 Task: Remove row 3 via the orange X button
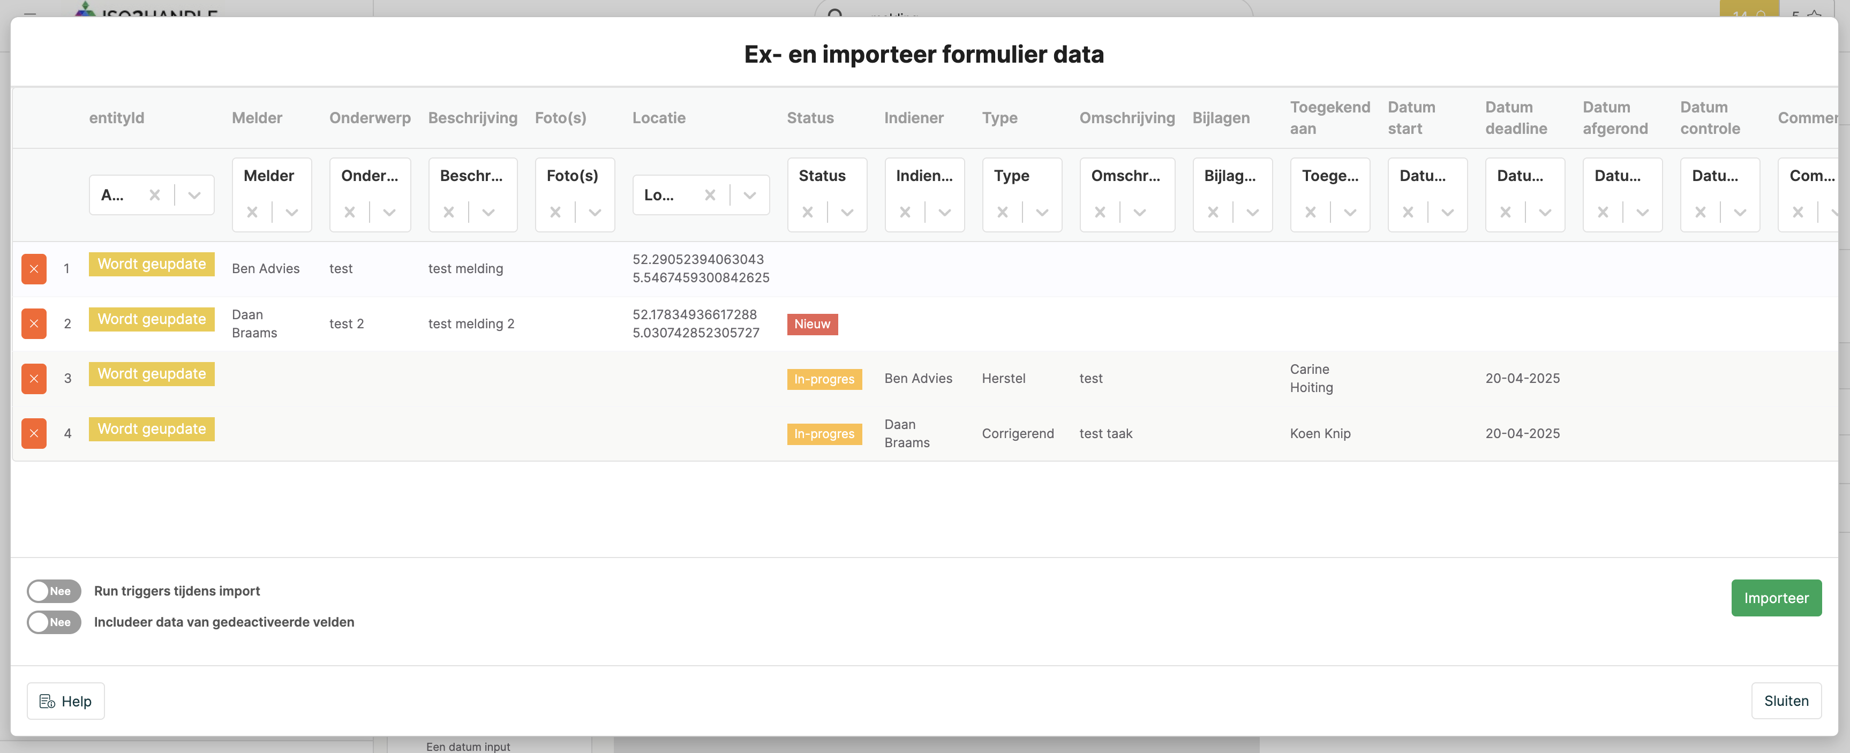click(34, 378)
